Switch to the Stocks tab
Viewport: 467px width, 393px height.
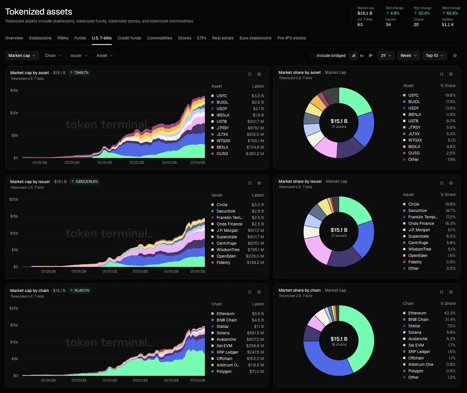click(184, 38)
